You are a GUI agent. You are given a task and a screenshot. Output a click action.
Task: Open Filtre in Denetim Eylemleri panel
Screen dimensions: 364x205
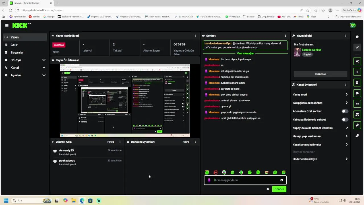click(x=186, y=142)
